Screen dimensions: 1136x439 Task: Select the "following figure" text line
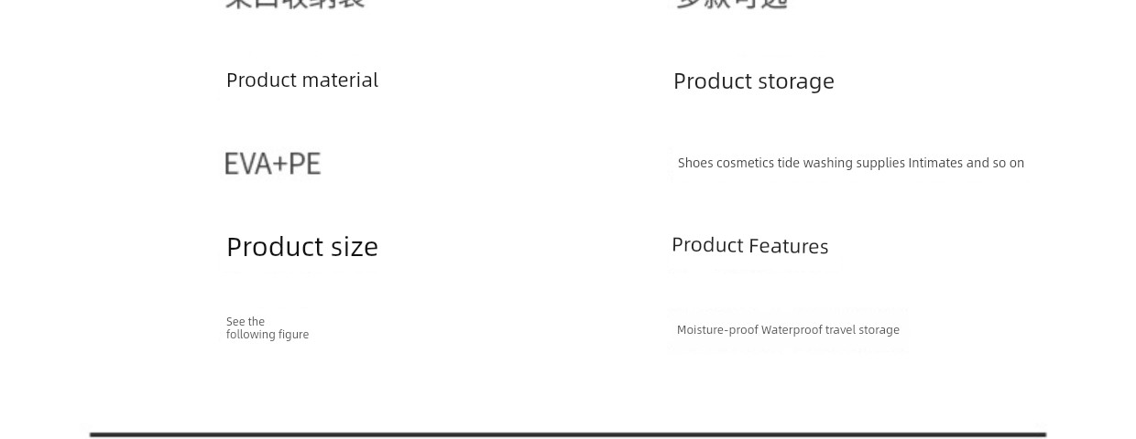268,335
